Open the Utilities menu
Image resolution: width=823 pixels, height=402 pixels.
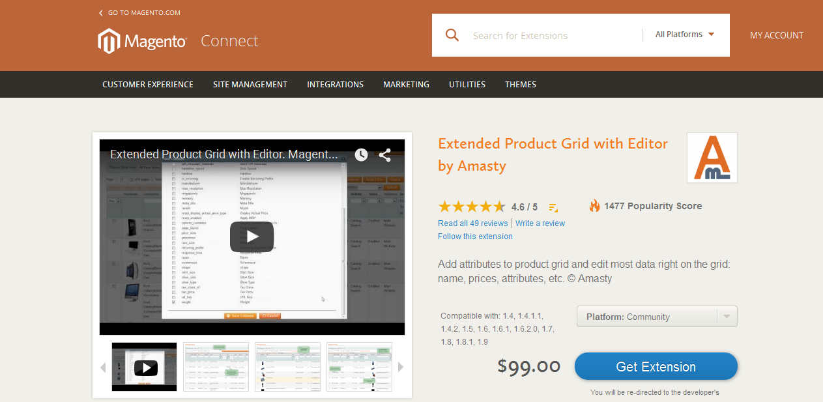[x=467, y=84]
